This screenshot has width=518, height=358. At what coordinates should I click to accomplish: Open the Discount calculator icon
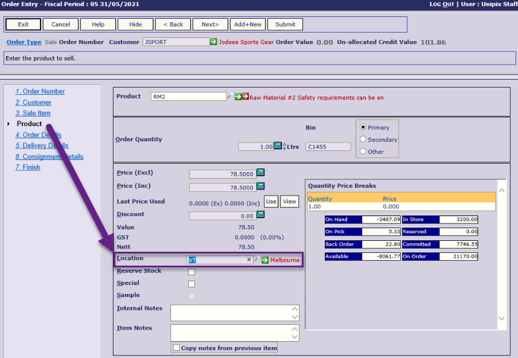(261, 215)
